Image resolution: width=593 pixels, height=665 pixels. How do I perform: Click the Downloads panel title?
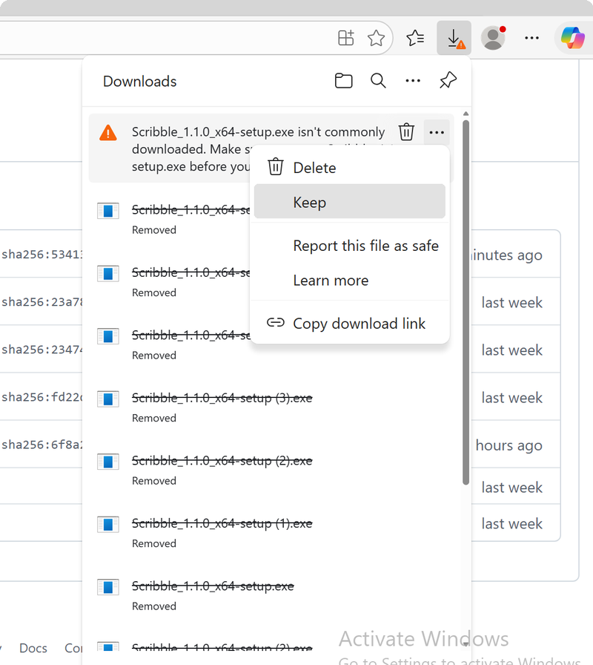[140, 81]
